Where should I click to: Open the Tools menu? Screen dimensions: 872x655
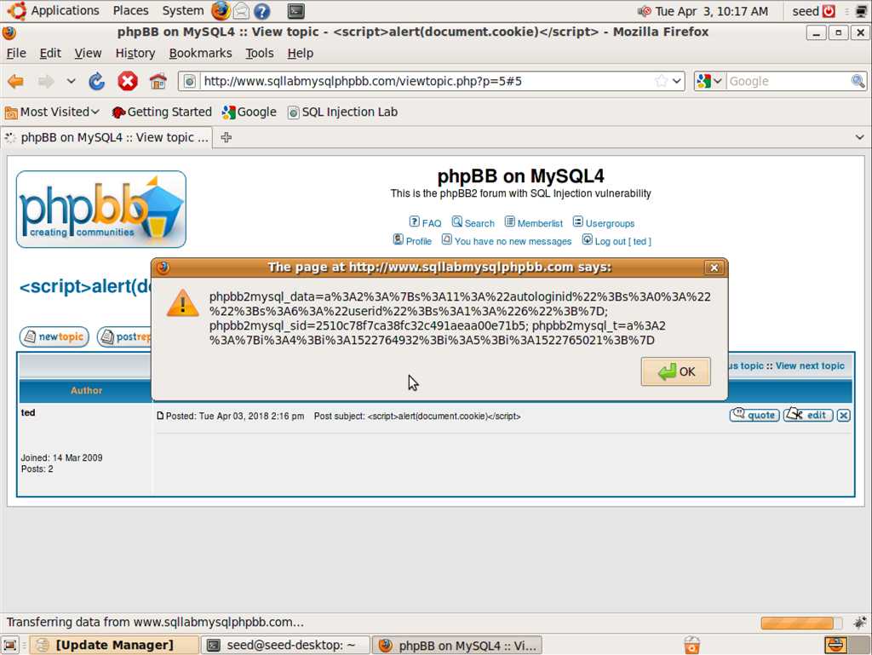click(x=260, y=54)
